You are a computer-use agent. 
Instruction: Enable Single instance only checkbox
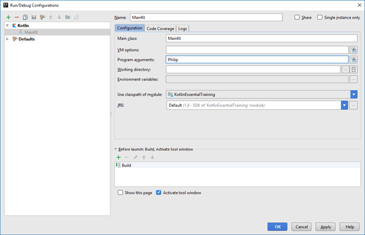(x=320, y=18)
